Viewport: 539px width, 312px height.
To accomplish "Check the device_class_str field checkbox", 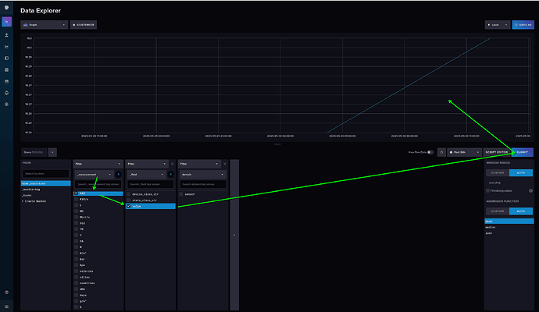I will 129,193.
